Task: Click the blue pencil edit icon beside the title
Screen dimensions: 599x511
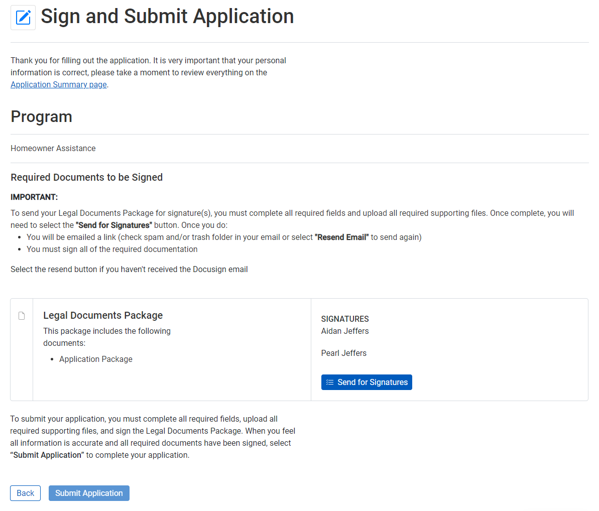Action: pyautogui.click(x=23, y=17)
